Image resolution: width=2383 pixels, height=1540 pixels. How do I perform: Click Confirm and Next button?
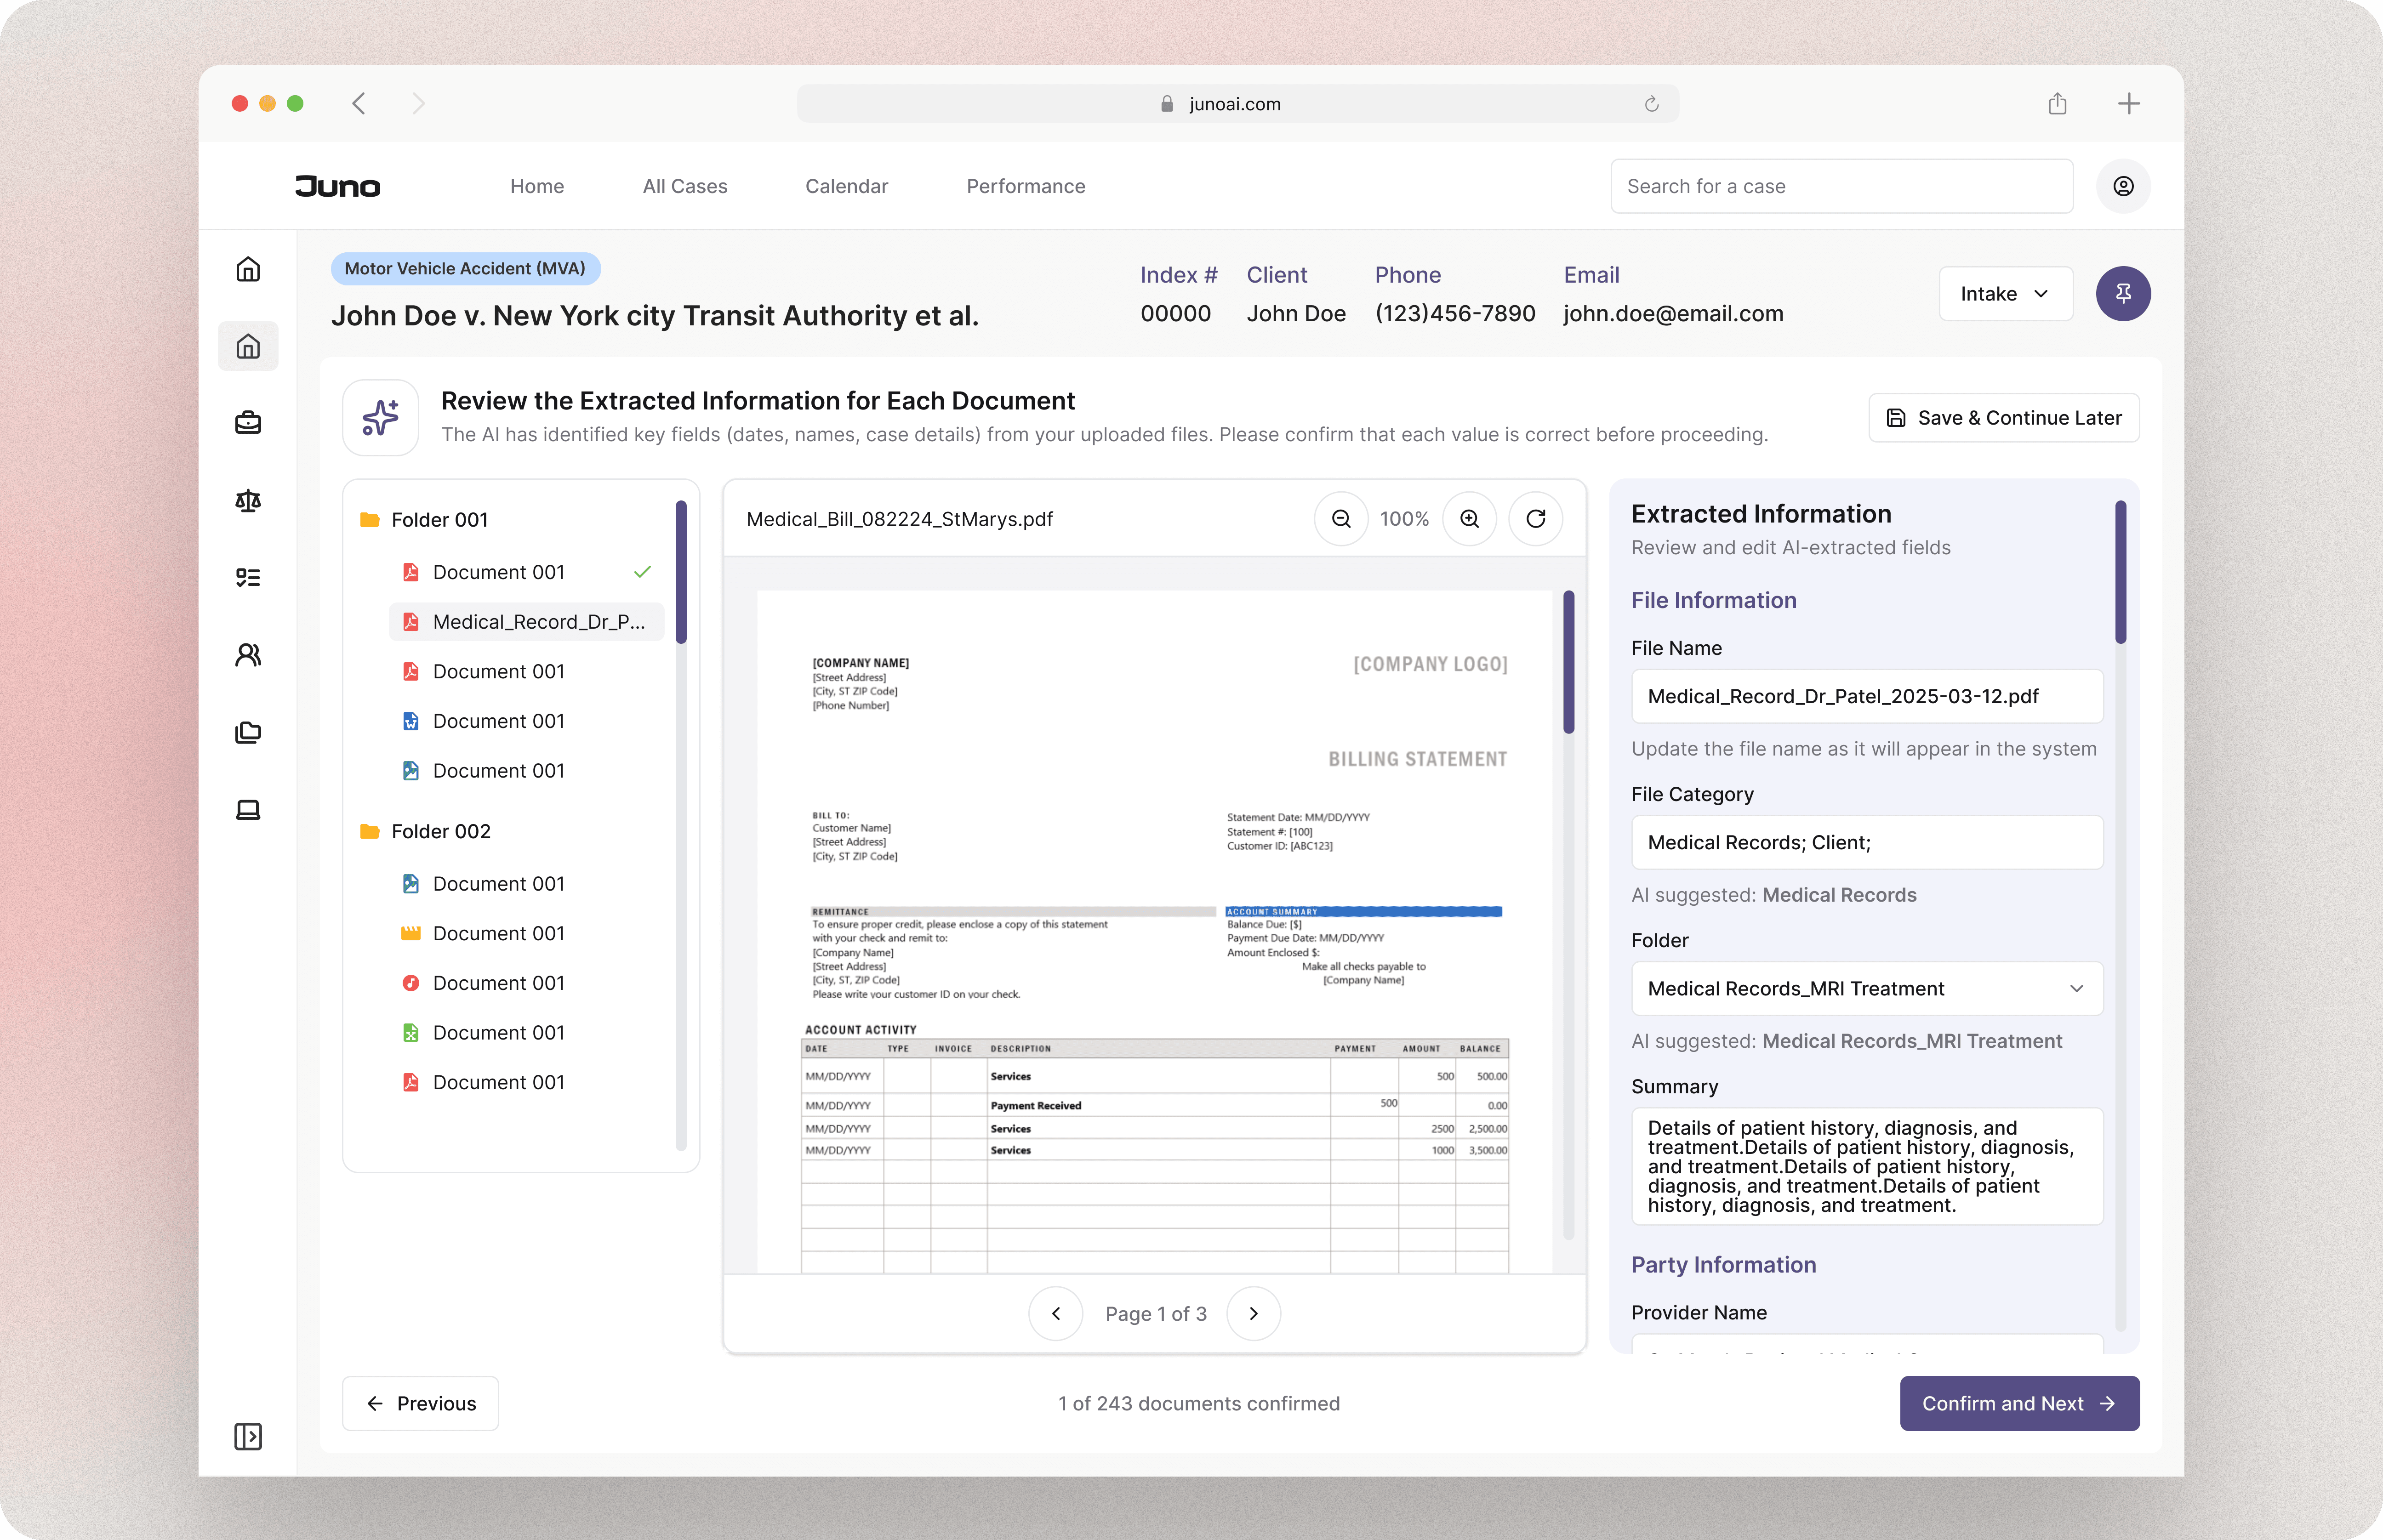[x=2018, y=1403]
